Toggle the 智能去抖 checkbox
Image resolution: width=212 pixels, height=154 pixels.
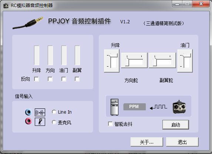110,124
